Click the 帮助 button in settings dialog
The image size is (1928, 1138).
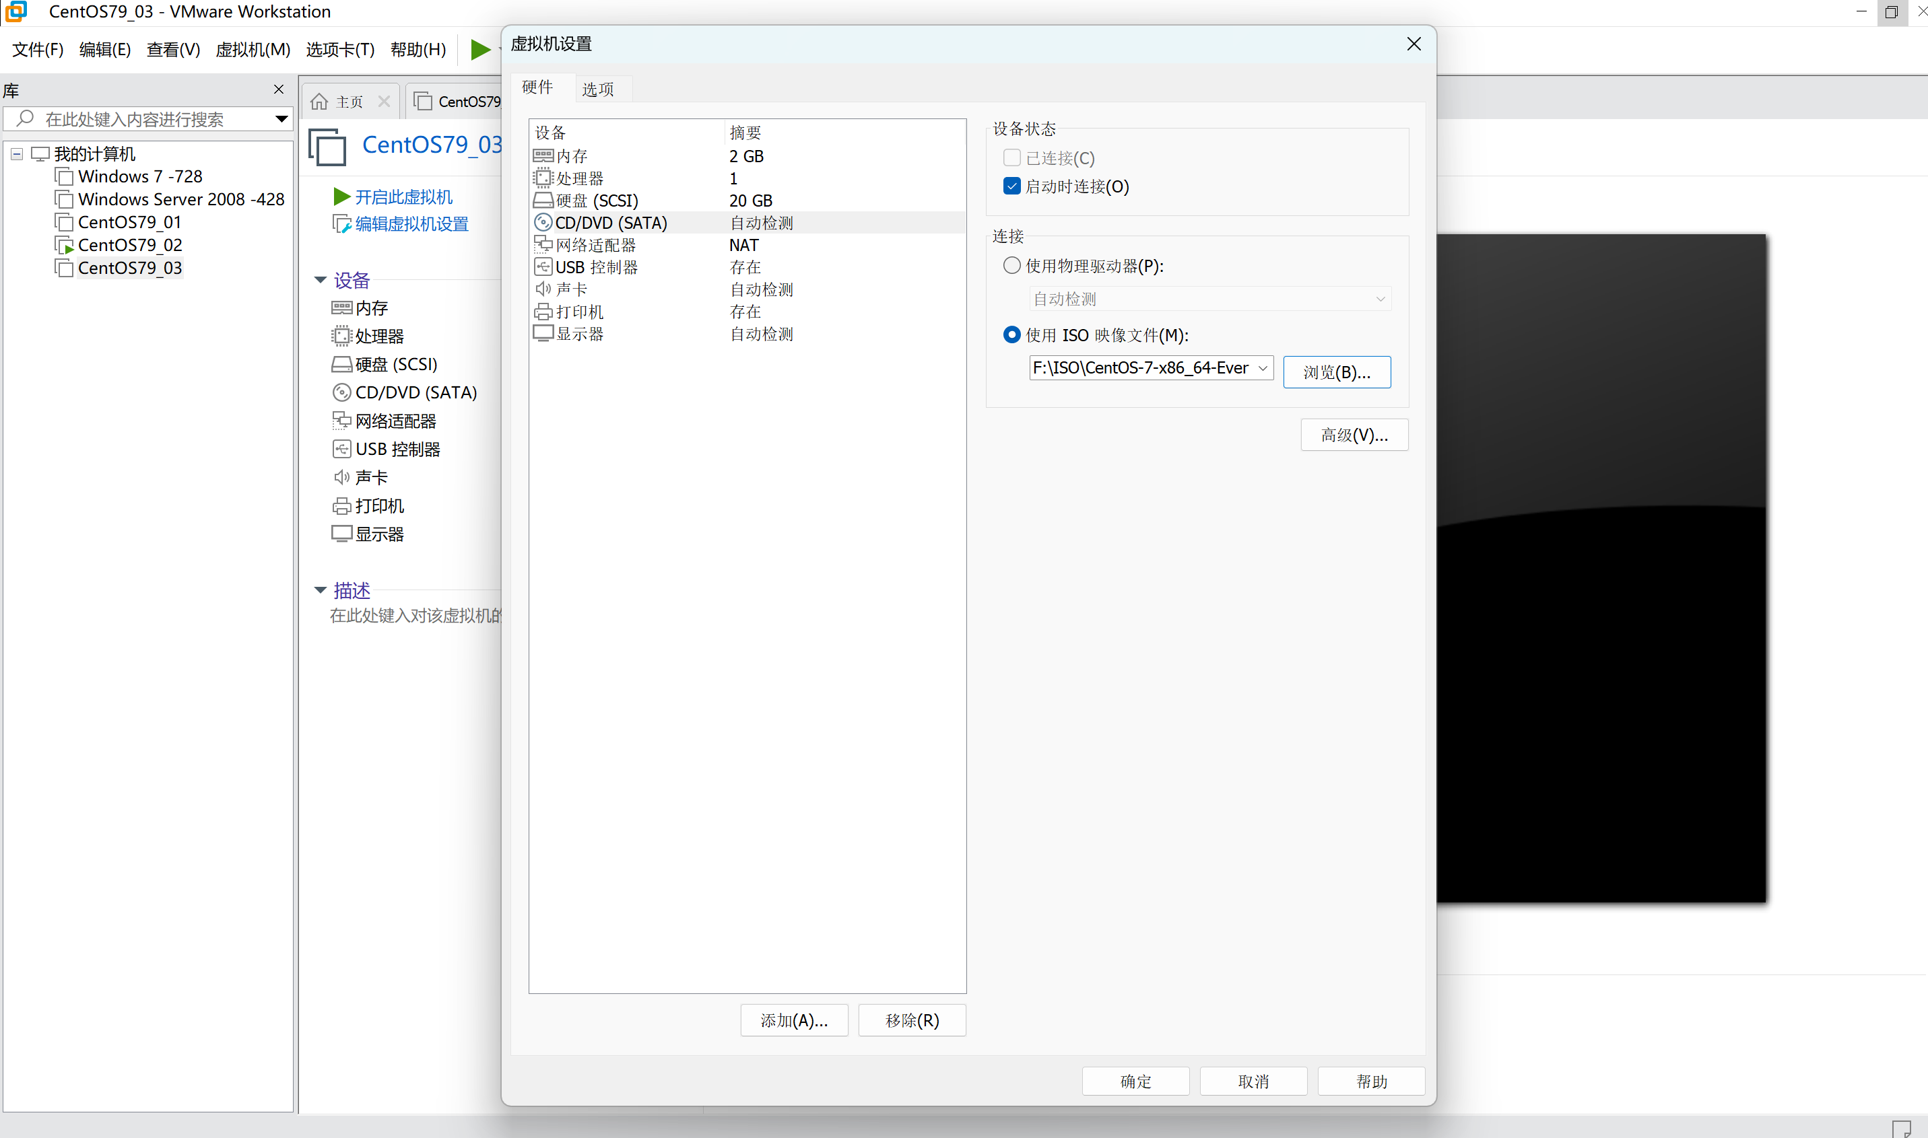(x=1371, y=1081)
